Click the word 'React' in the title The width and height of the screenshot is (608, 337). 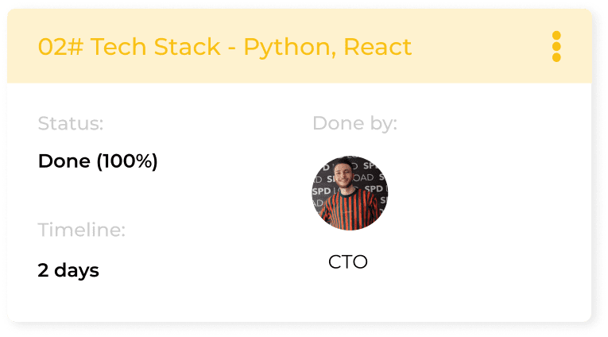click(x=378, y=47)
